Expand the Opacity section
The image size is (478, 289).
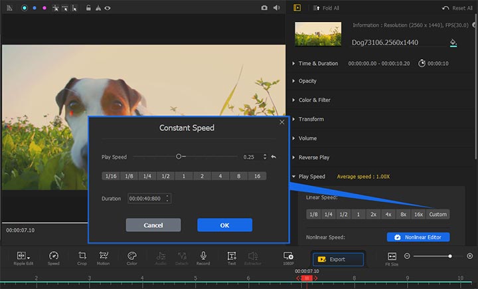(307, 81)
